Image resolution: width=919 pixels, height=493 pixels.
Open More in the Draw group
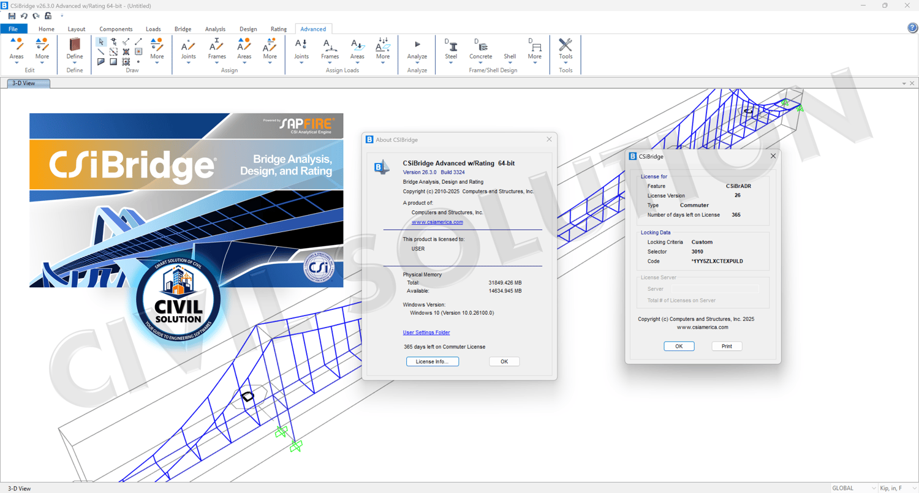pyautogui.click(x=157, y=50)
